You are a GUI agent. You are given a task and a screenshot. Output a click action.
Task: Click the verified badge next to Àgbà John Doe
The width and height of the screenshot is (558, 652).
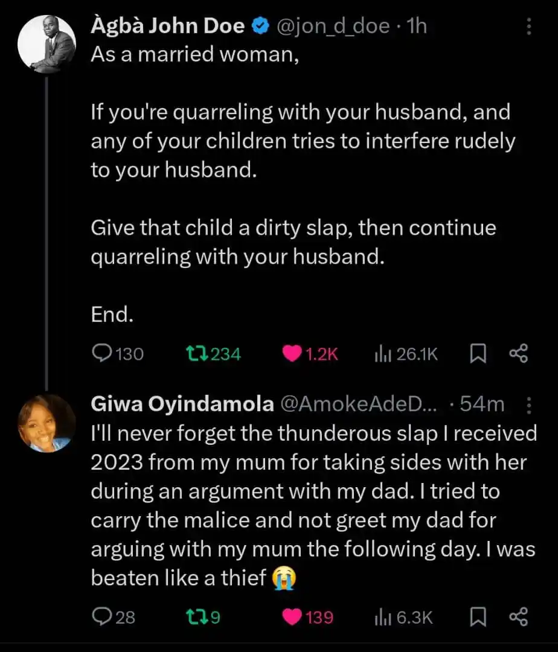click(260, 25)
